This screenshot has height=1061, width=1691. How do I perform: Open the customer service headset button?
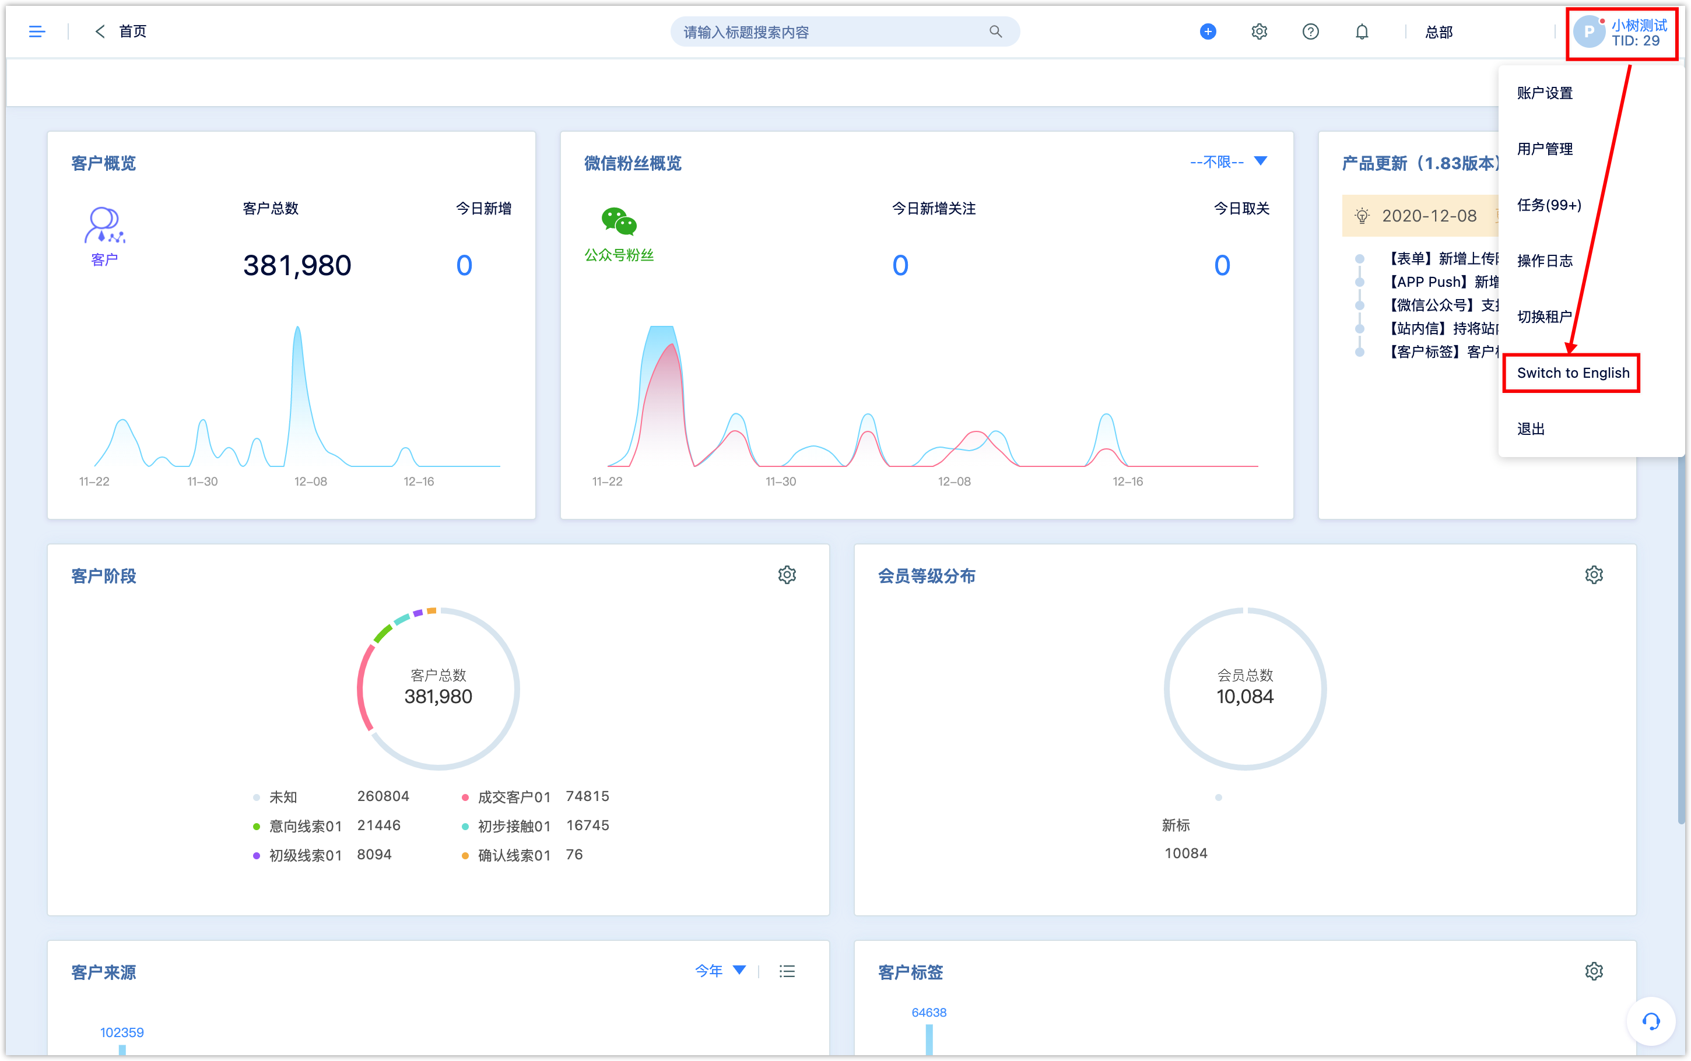pyautogui.click(x=1650, y=1021)
